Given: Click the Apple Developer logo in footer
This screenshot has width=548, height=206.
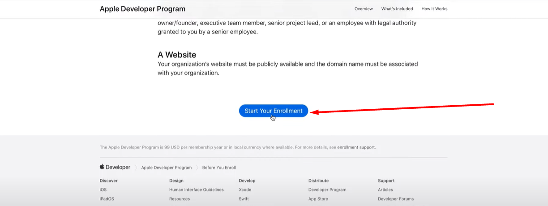Looking at the screenshot, I should (x=115, y=167).
